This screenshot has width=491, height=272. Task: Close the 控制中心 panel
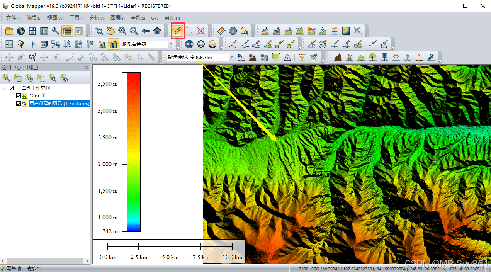tap(87, 68)
